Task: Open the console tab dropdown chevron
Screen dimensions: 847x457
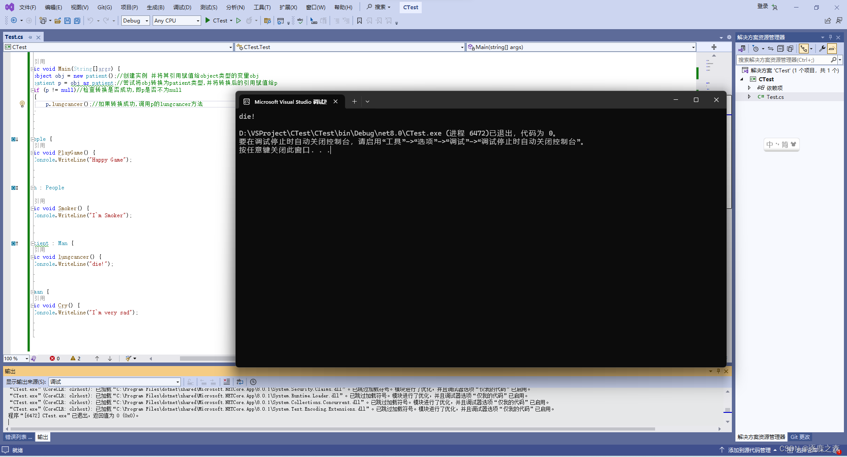Action: [x=367, y=102]
